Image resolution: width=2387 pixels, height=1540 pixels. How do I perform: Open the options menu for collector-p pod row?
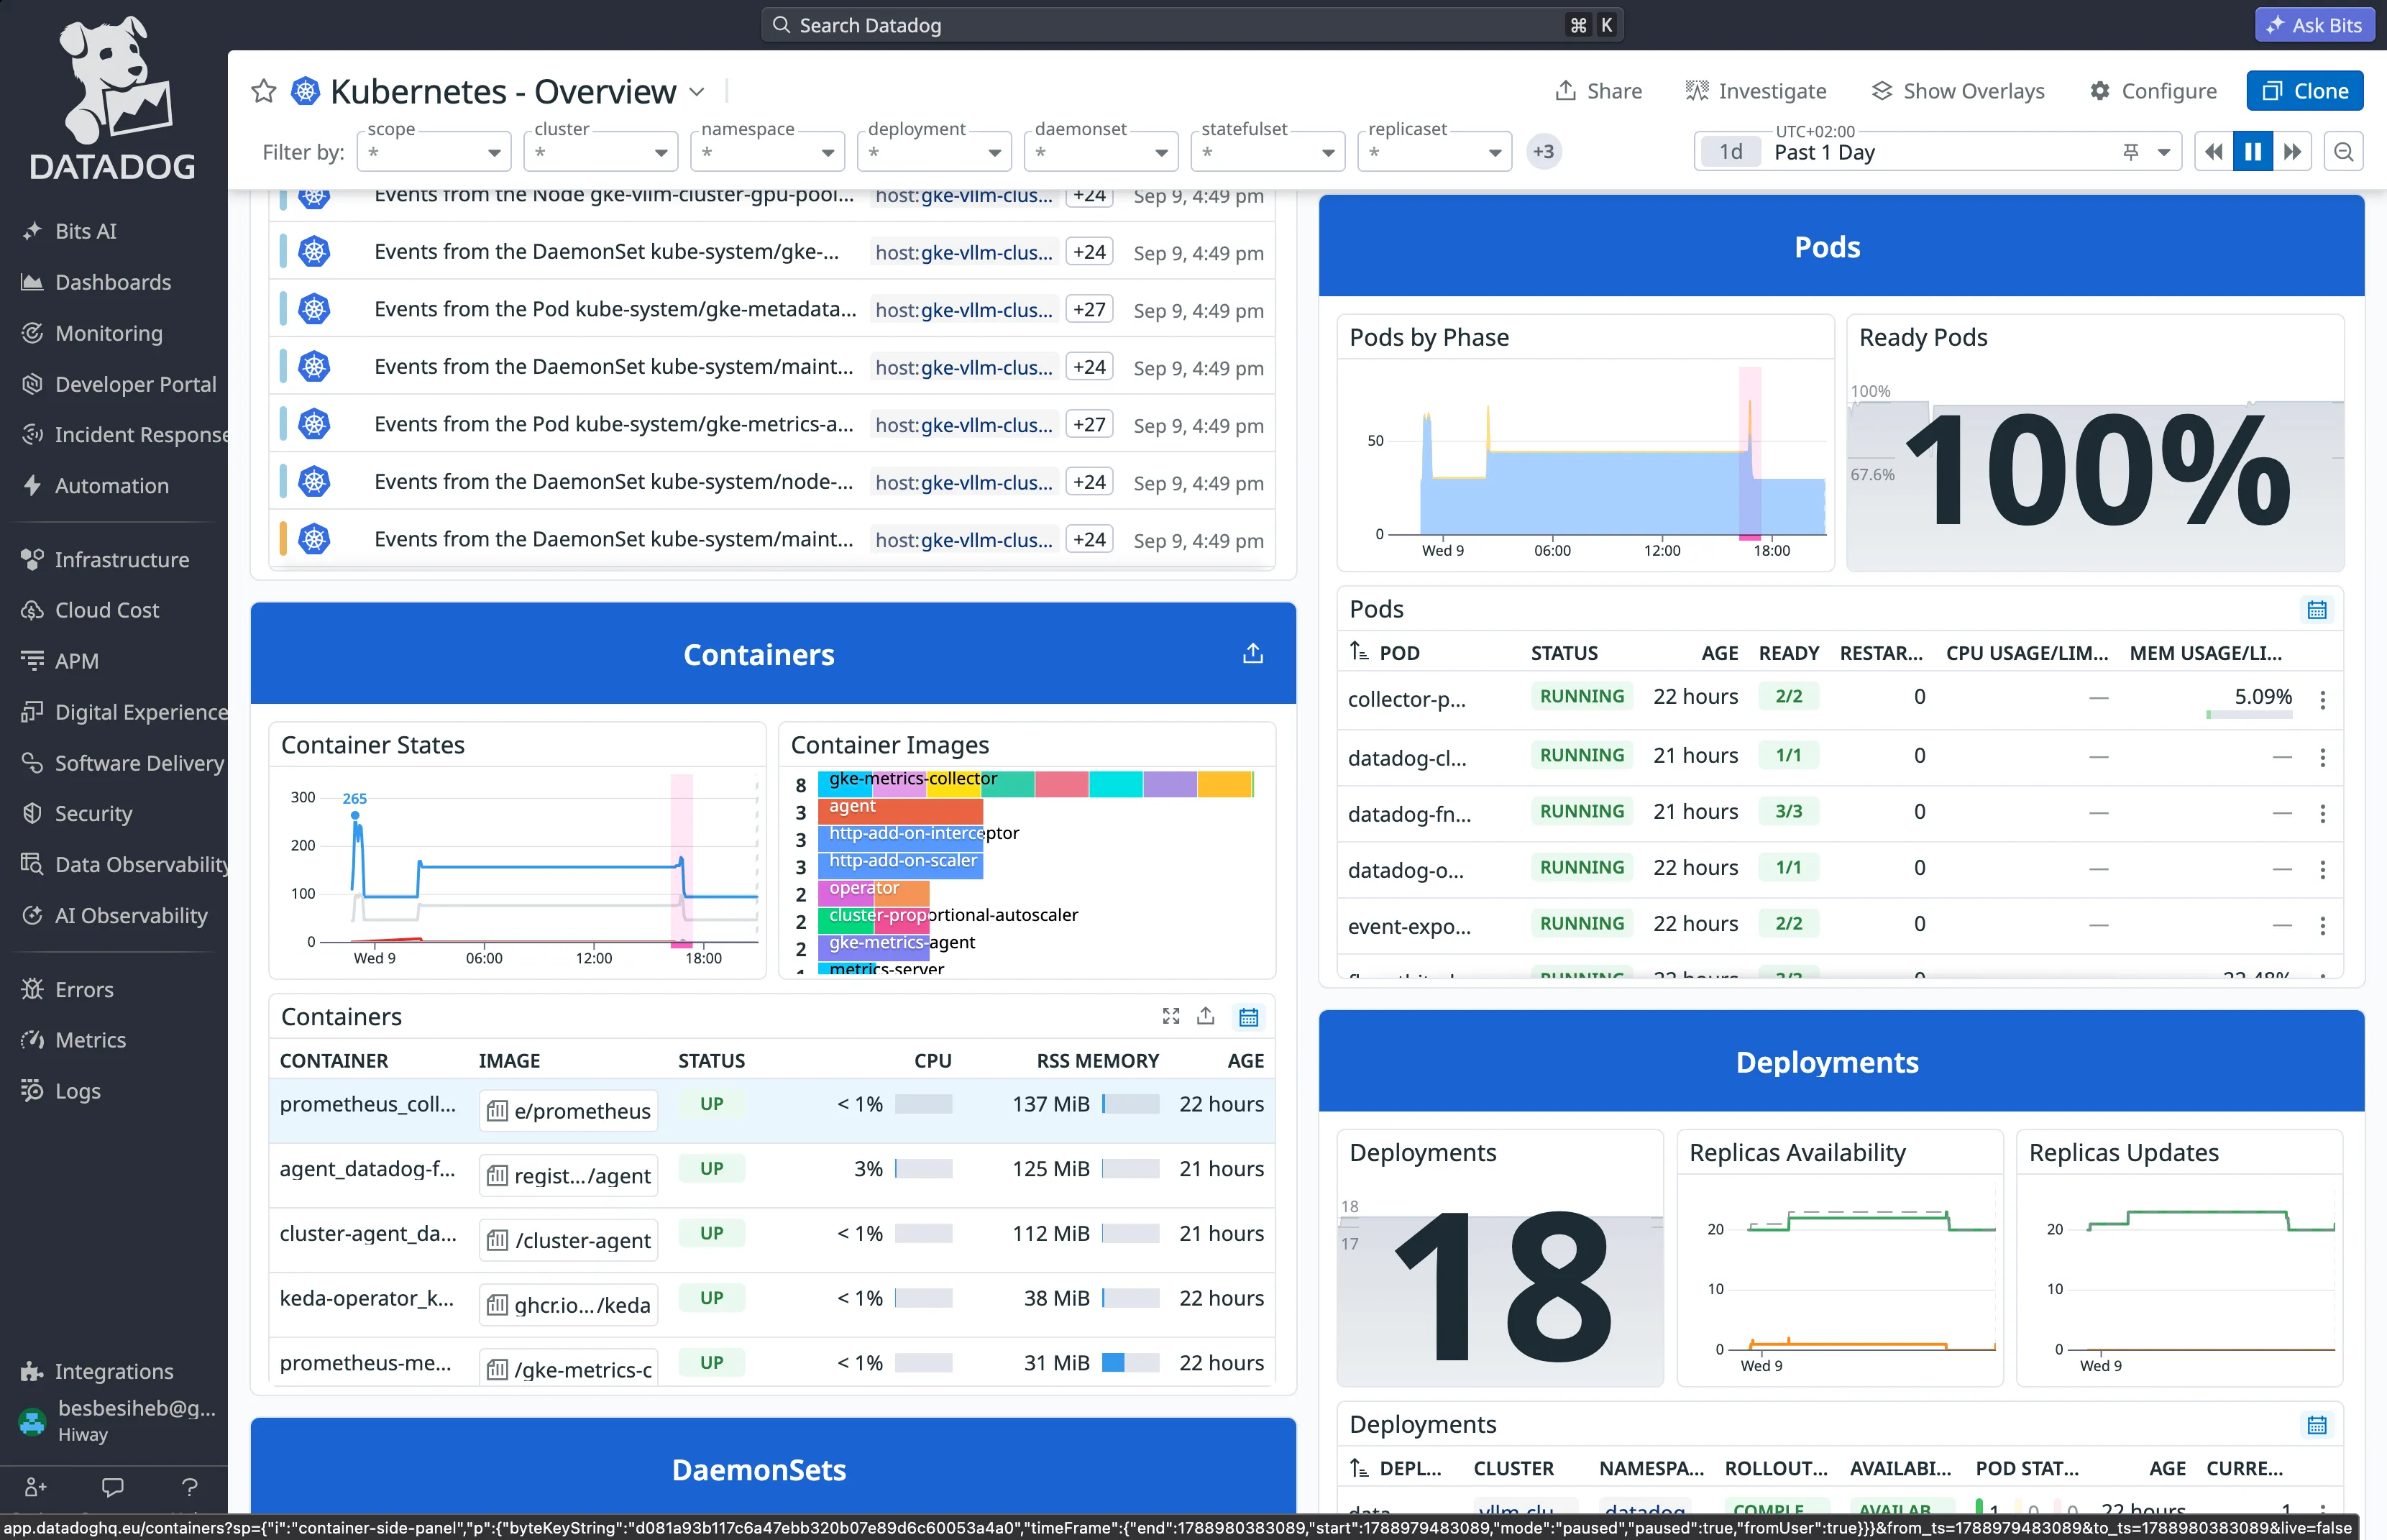2323,699
